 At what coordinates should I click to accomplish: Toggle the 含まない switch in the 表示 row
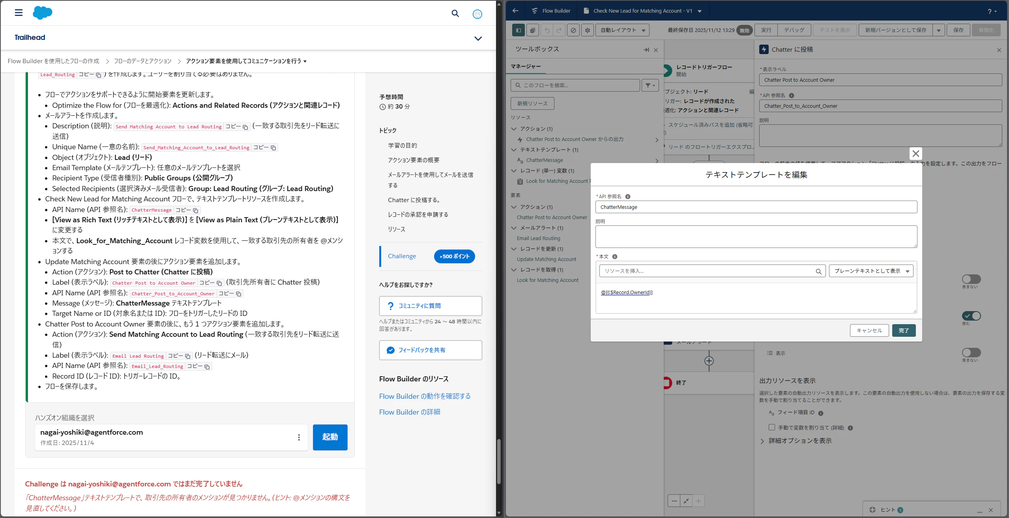pyautogui.click(x=971, y=353)
